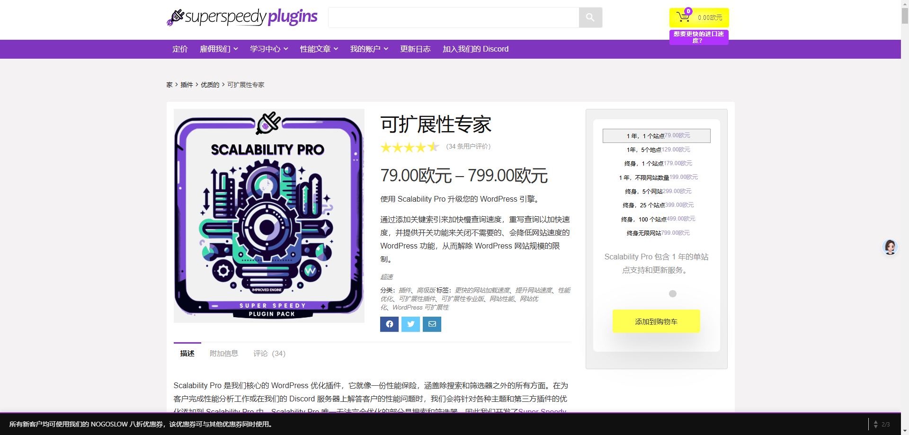Share product on Facebook

click(389, 324)
